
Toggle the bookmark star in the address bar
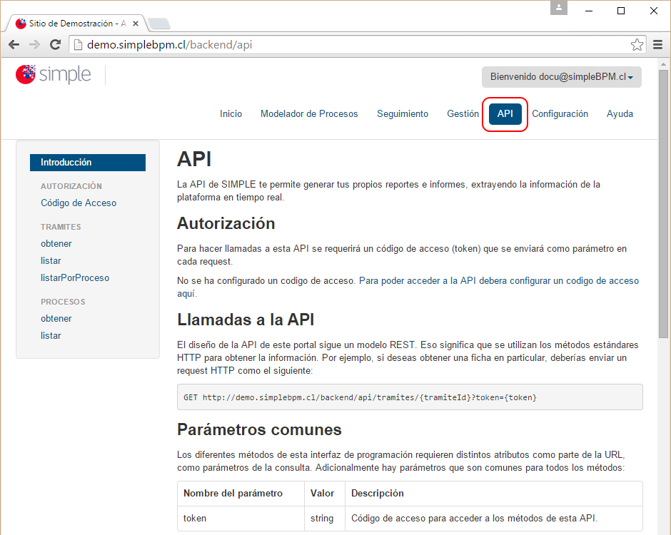[x=637, y=44]
